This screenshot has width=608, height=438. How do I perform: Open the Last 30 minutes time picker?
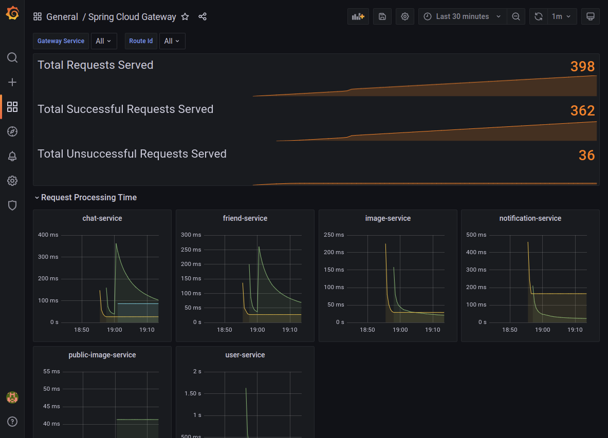click(463, 16)
